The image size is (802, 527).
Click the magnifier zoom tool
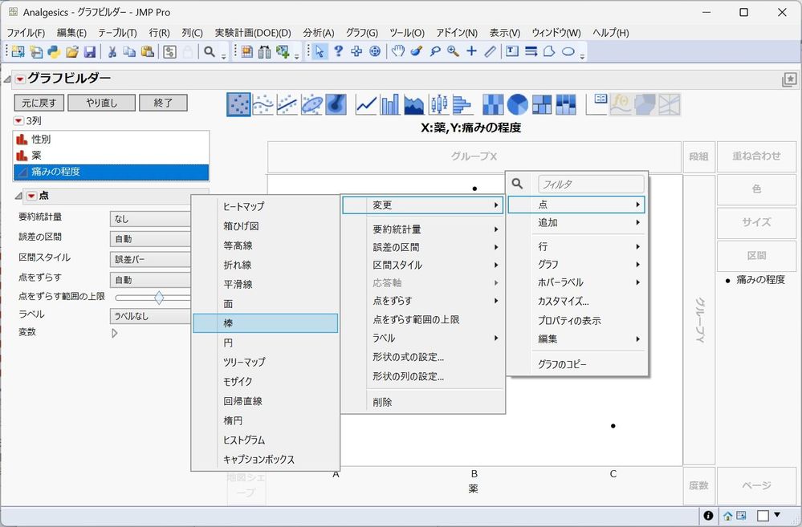453,51
